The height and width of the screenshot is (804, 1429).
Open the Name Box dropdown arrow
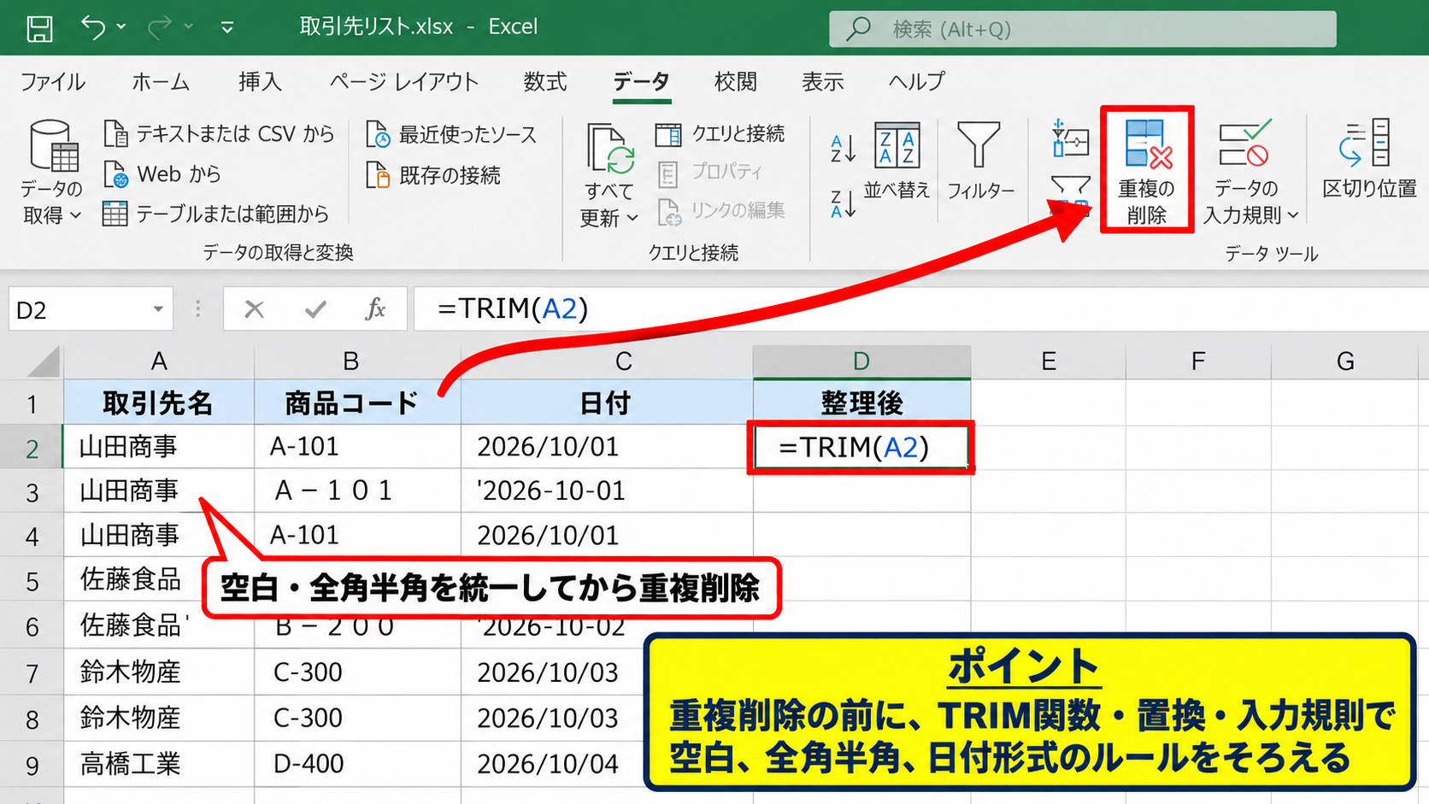158,309
